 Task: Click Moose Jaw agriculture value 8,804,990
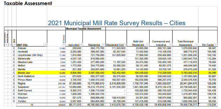point(76,73)
